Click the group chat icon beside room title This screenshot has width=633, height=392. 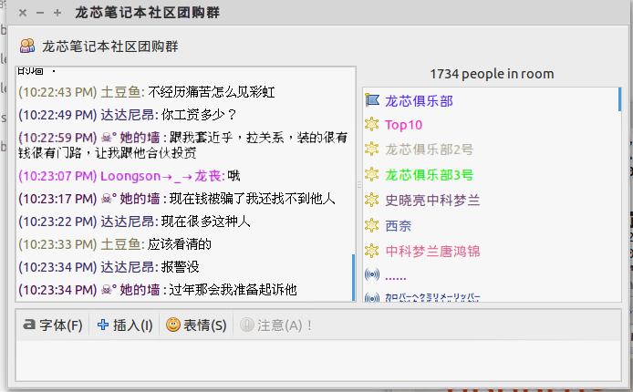(x=27, y=46)
